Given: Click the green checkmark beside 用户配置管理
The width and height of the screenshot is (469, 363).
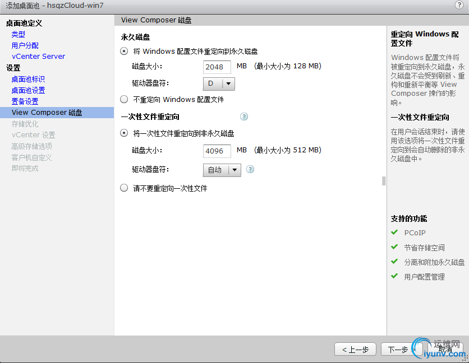Looking at the screenshot, I should [394, 276].
